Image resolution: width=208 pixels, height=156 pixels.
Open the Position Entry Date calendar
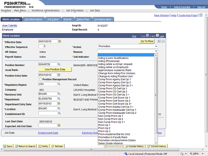(x=59, y=75)
